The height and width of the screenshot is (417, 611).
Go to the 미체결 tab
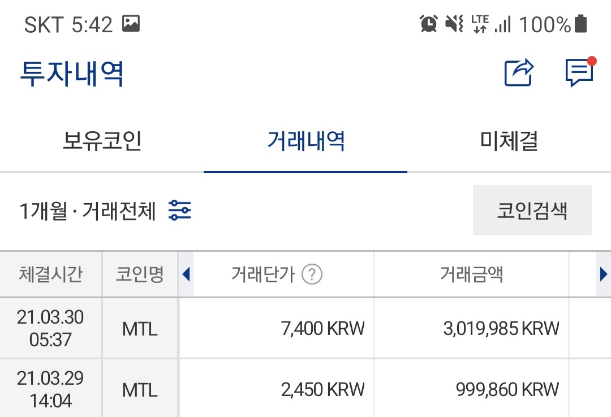[509, 141]
